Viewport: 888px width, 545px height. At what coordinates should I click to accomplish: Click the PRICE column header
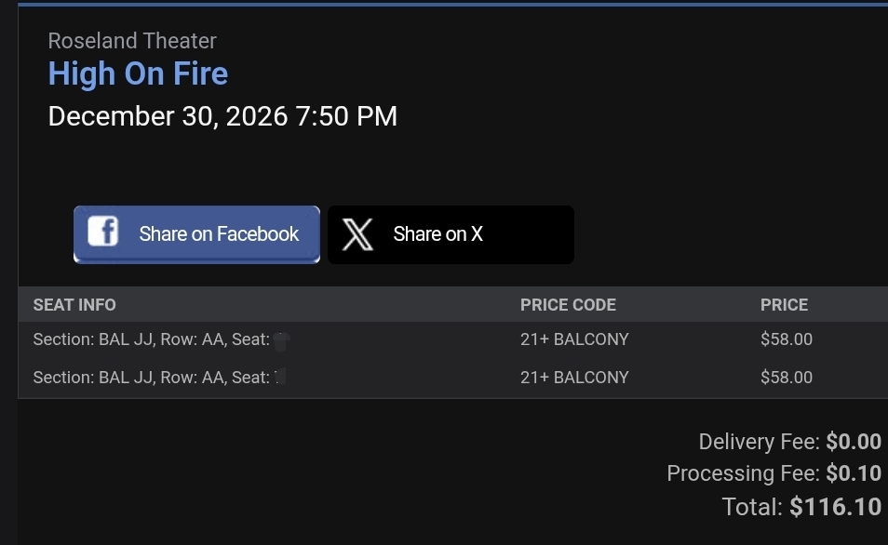pyautogui.click(x=784, y=305)
